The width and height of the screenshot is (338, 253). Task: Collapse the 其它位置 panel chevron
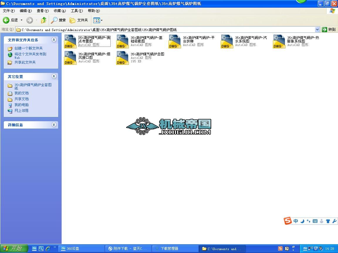tap(54, 76)
